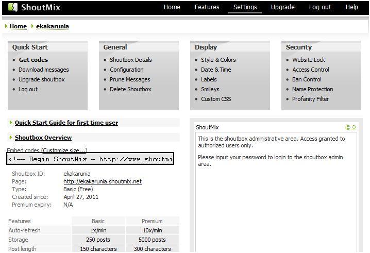Open Download messages link
This screenshot has height=253, width=370.
[44, 70]
